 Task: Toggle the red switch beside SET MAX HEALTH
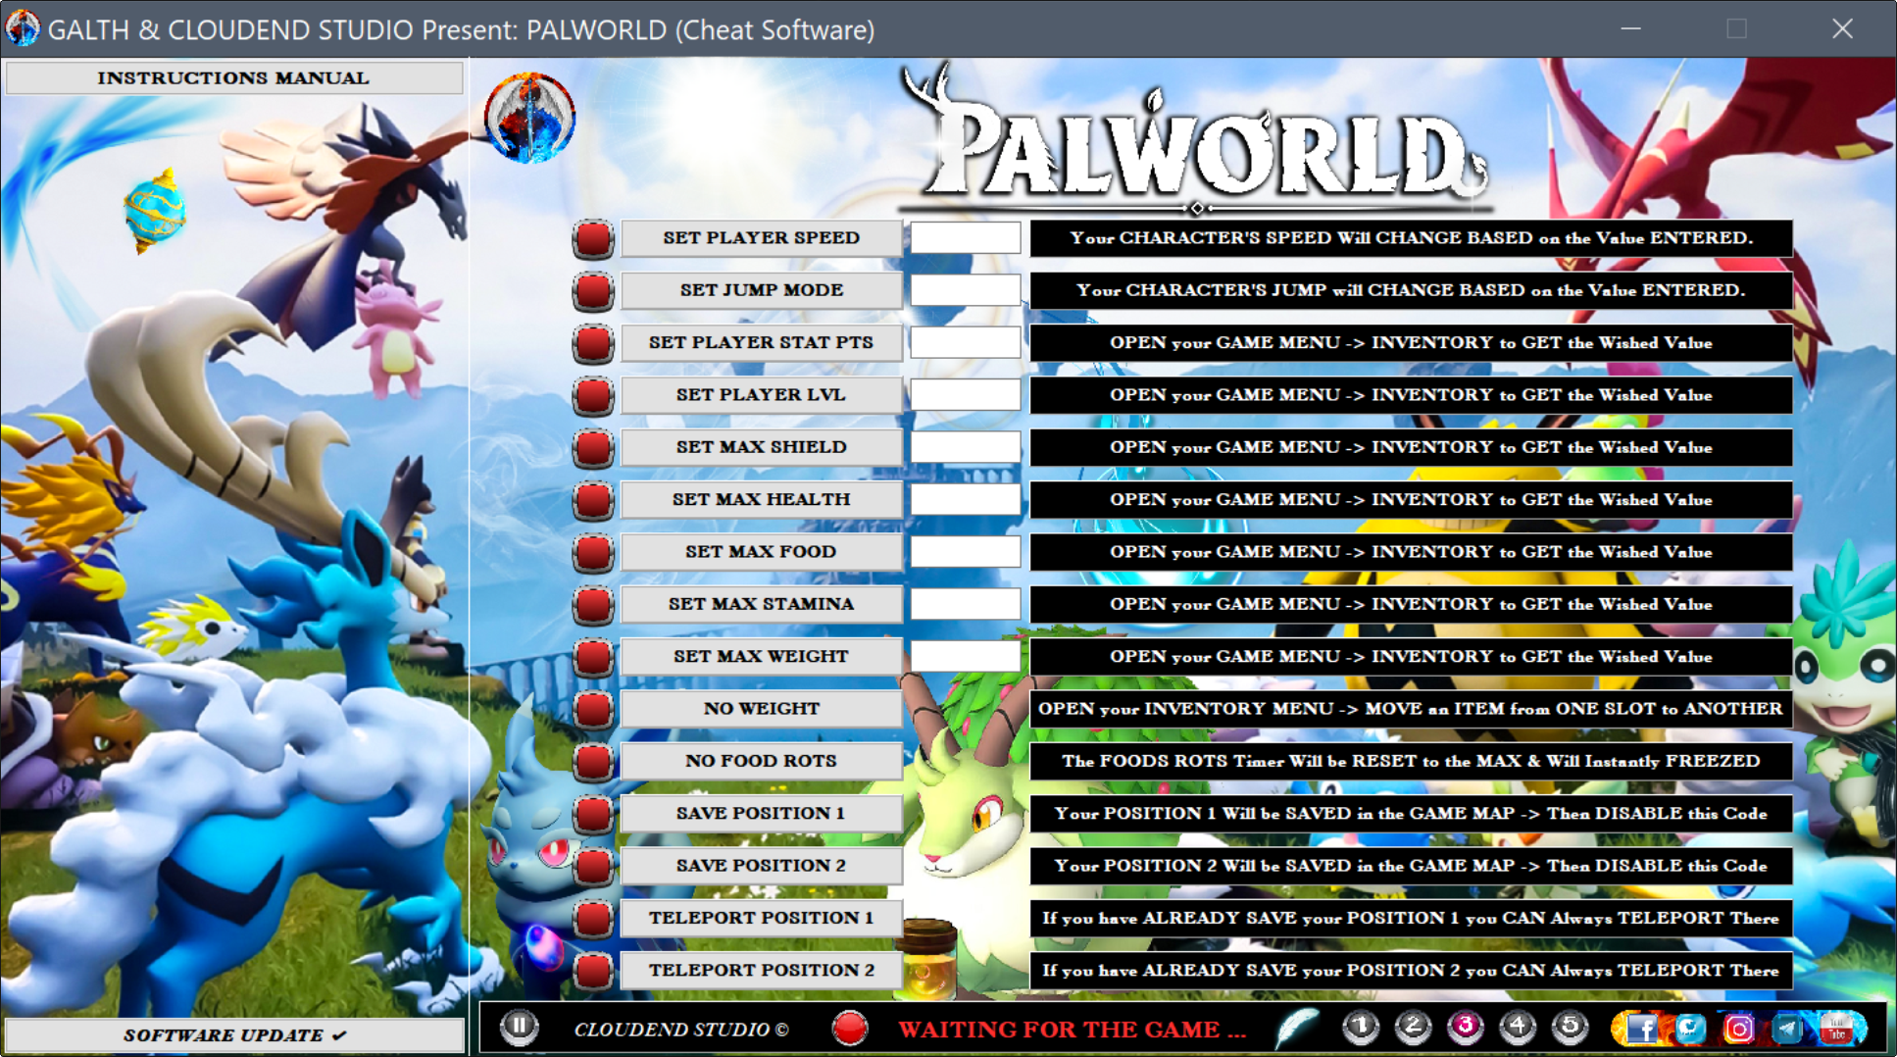tap(593, 500)
